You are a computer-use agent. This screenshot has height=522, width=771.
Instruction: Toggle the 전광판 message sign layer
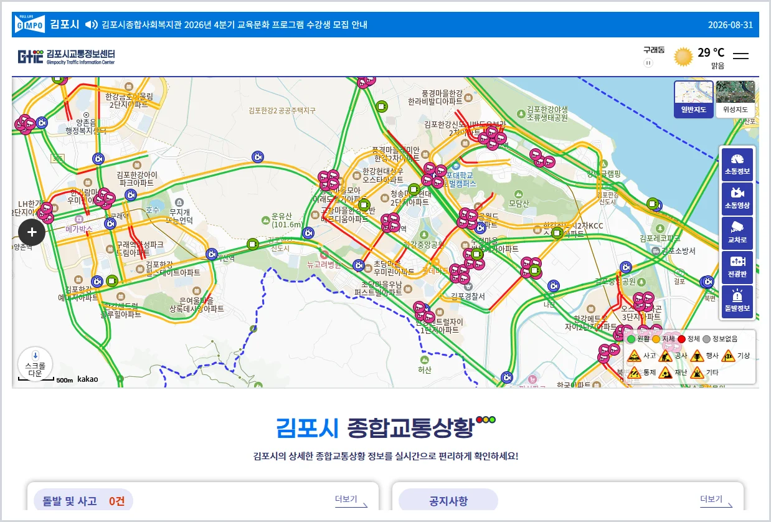click(x=737, y=267)
